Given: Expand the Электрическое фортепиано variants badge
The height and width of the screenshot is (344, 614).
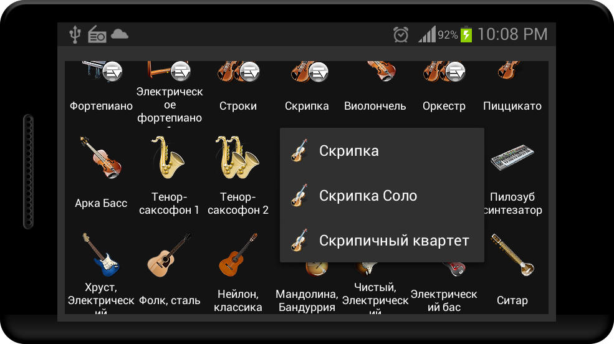Looking at the screenshot, I should 181,71.
